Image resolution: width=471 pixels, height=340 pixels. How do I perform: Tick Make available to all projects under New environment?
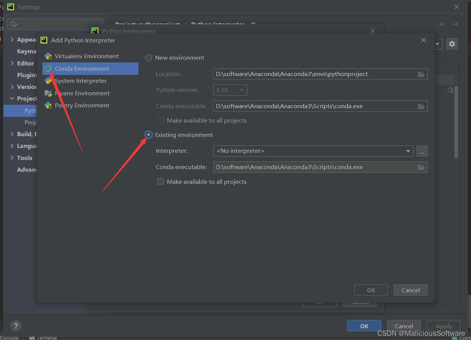[x=161, y=121]
